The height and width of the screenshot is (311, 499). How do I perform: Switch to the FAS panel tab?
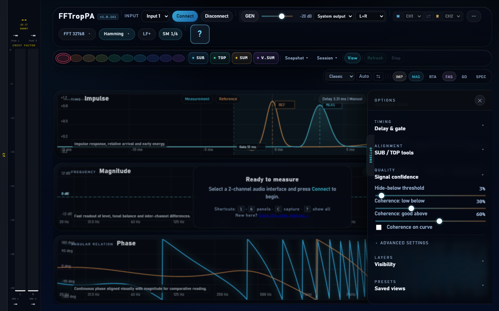coord(449,77)
